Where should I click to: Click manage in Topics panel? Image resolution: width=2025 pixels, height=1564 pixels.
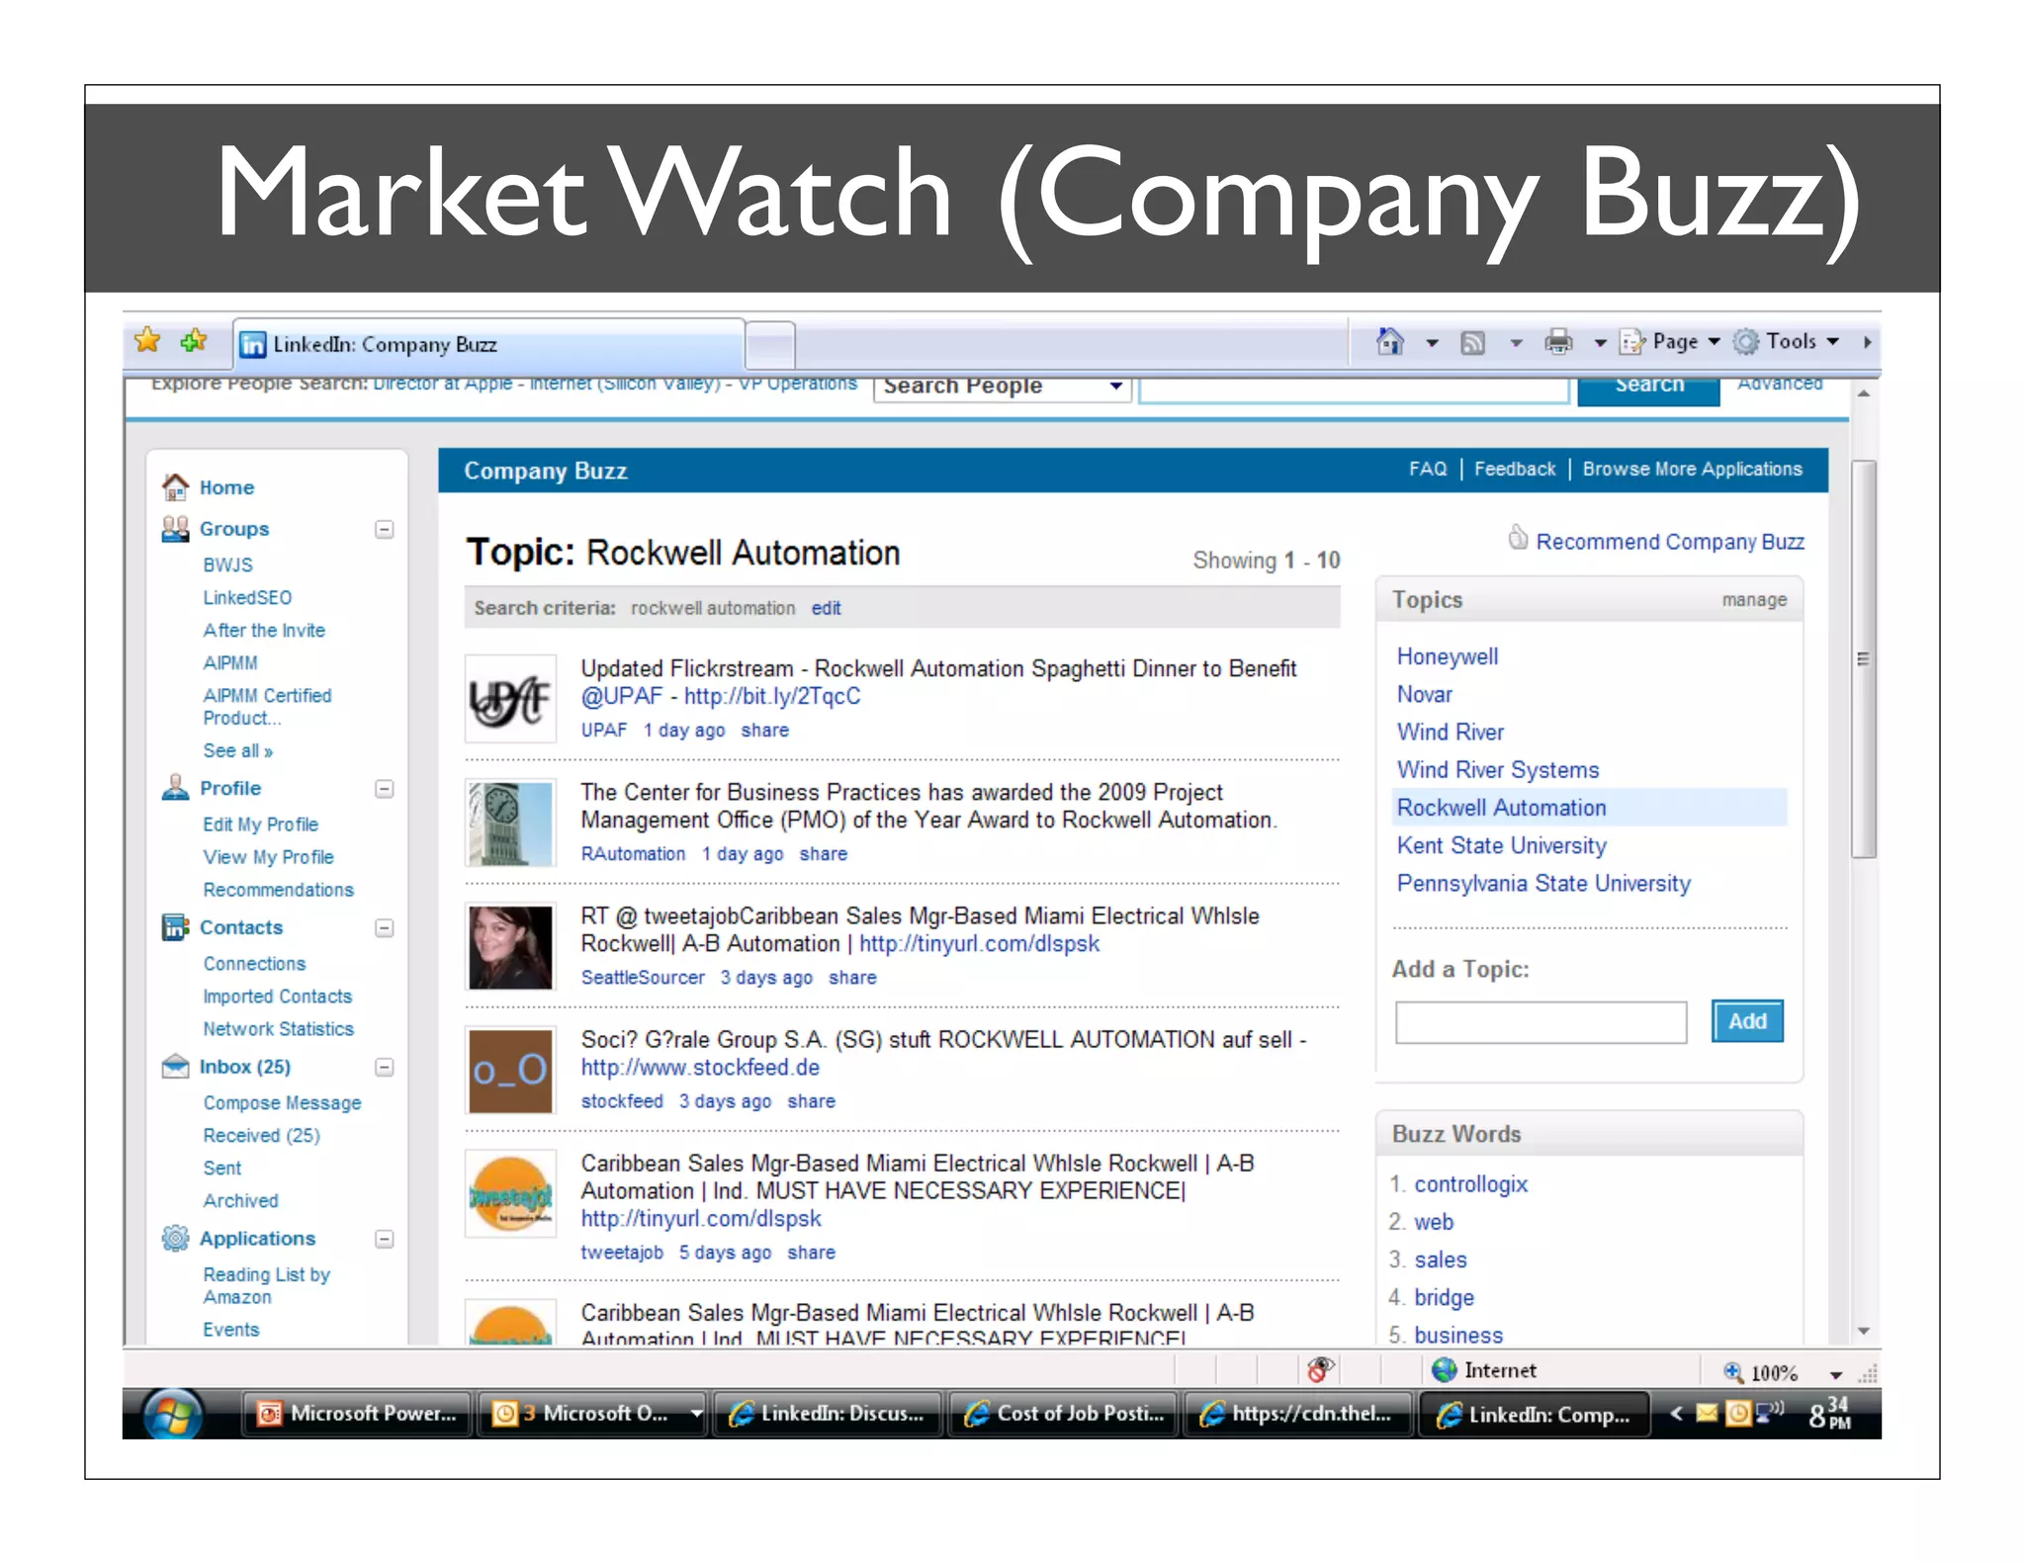tap(1754, 600)
